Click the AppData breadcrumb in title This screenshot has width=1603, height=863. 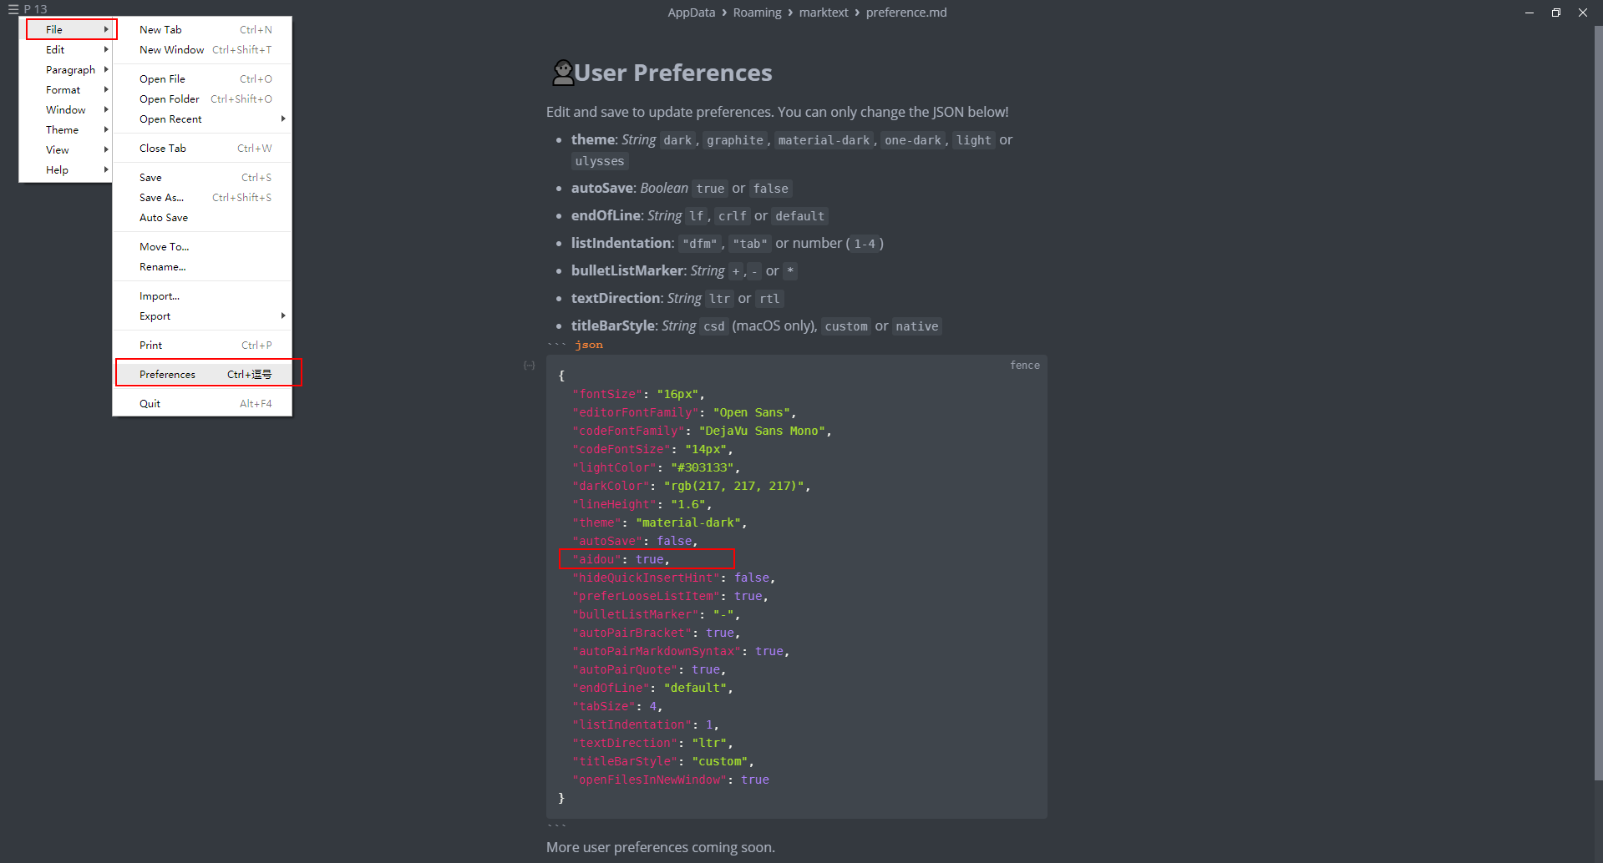click(x=691, y=13)
